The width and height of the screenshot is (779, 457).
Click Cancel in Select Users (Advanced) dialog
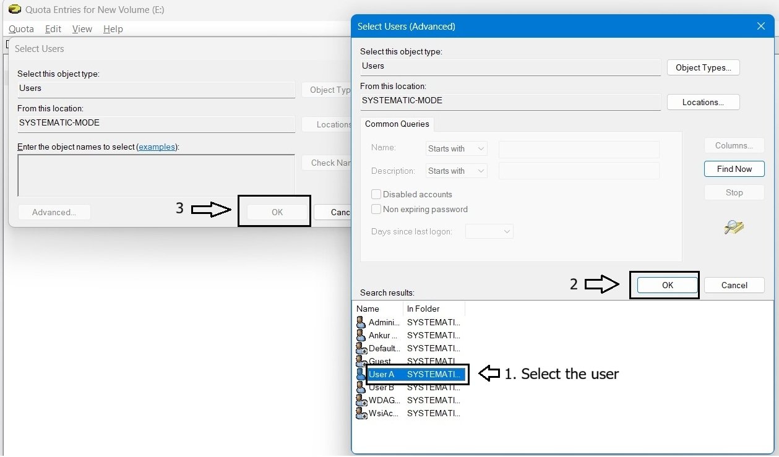pos(734,285)
